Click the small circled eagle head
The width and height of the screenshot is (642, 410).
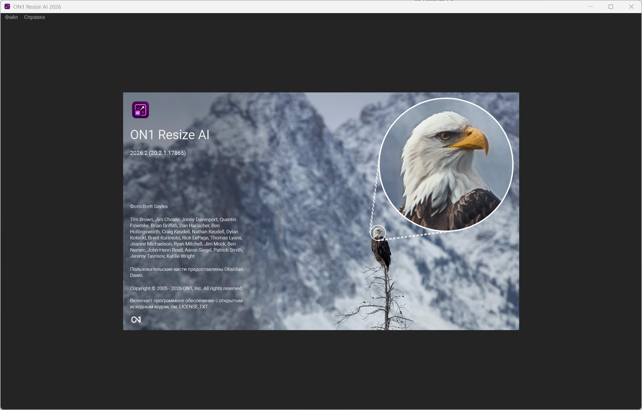coord(378,233)
